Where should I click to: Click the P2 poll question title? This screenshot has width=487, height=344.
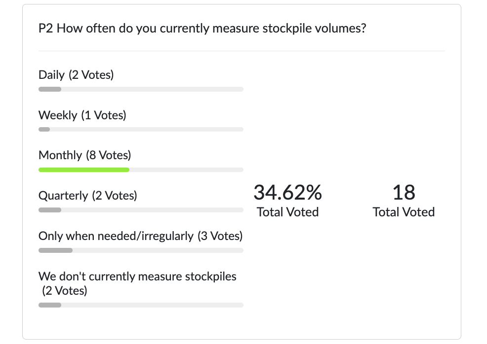[x=202, y=28]
